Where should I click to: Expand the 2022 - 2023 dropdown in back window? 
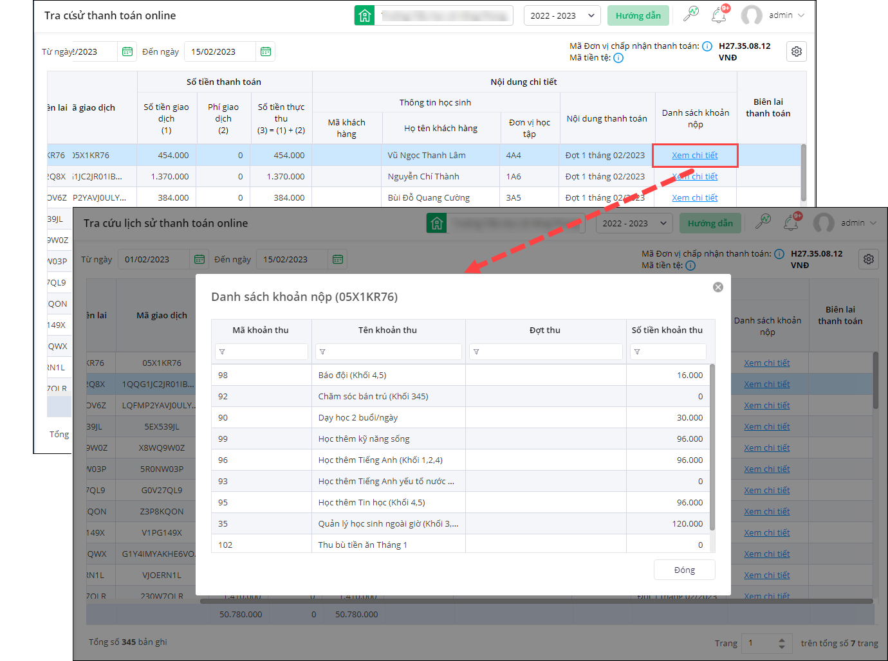(562, 15)
